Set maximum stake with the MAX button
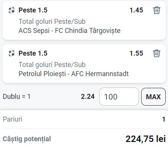 [153, 97]
